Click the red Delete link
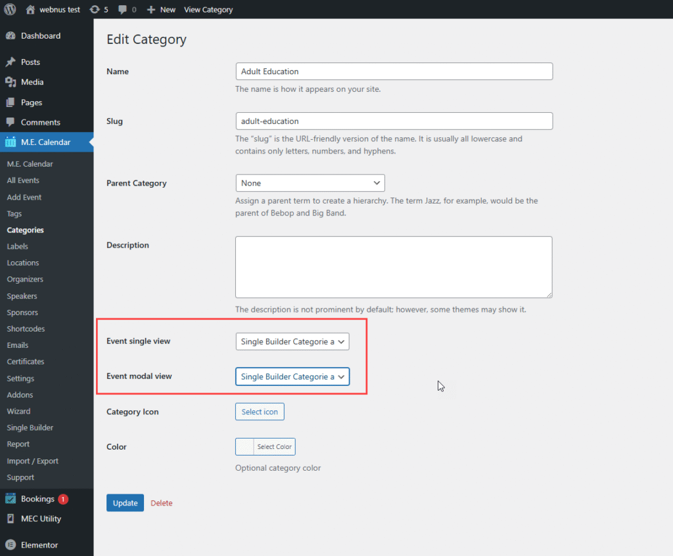 point(162,503)
